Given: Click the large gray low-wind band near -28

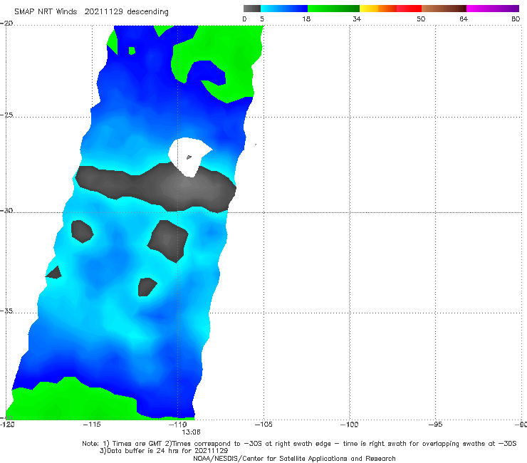Looking at the screenshot, I should [155, 187].
